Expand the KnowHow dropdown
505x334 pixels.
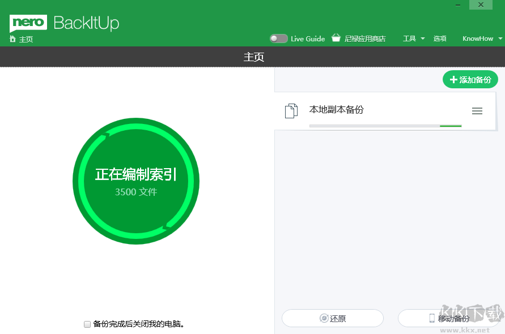pyautogui.click(x=479, y=38)
